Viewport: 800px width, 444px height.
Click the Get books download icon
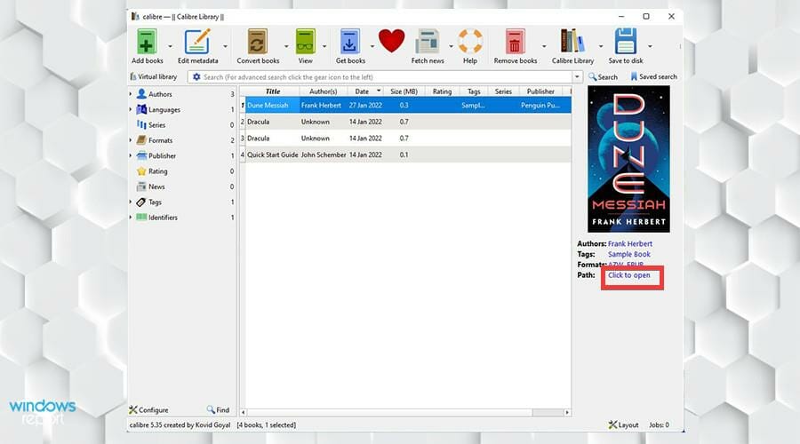point(349,41)
